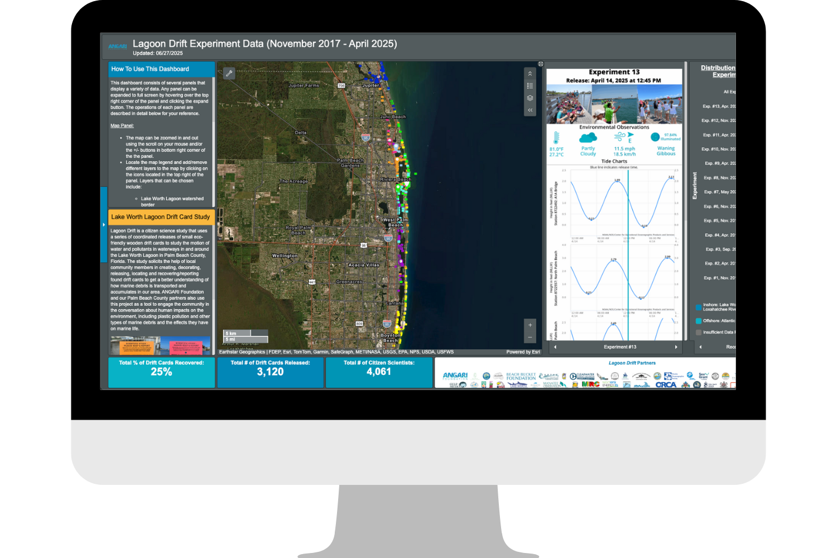Open the map layers panel
The height and width of the screenshot is (558, 837).
(x=530, y=98)
